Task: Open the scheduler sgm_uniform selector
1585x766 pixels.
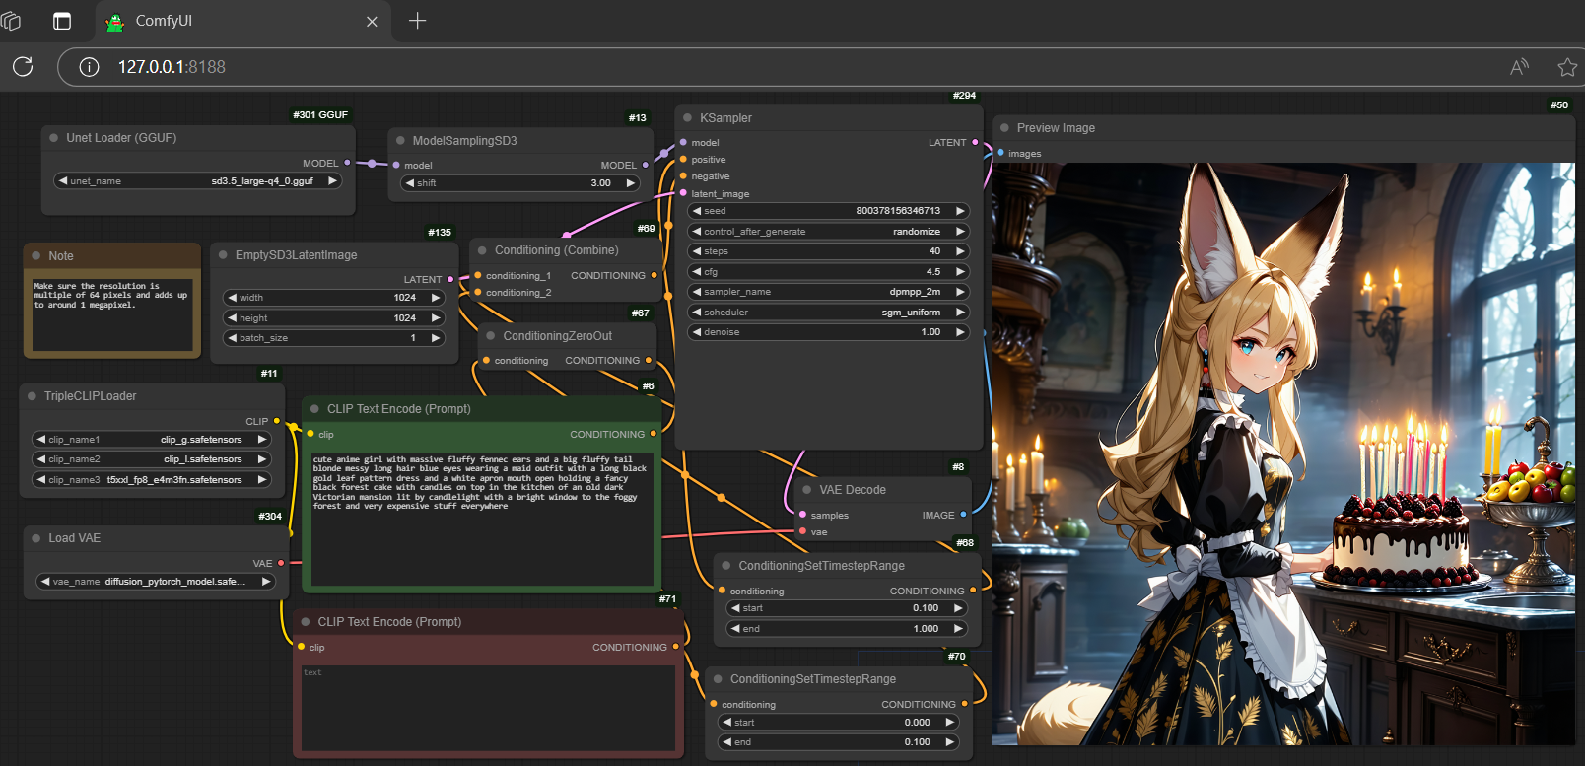Action: 827,313
